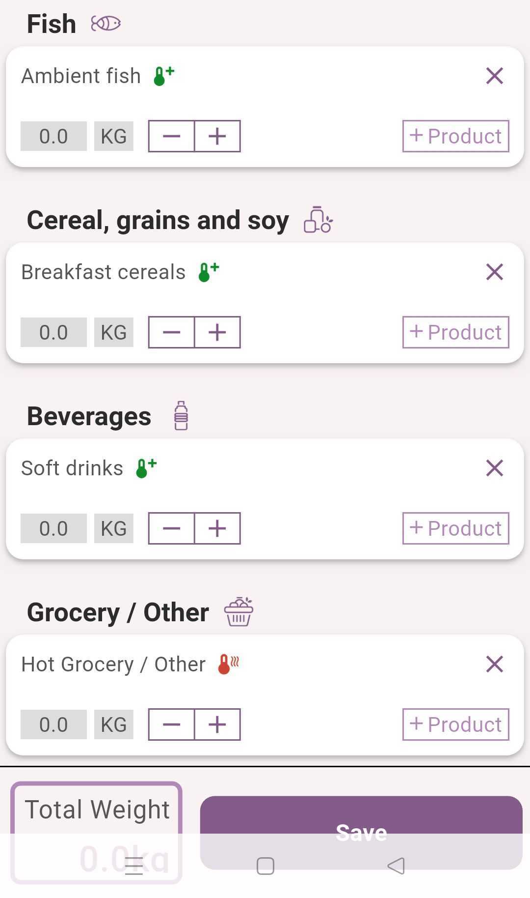Decrease Ambient fish weight with minus
Viewport: 530px width, 898px height.
pyautogui.click(x=171, y=136)
